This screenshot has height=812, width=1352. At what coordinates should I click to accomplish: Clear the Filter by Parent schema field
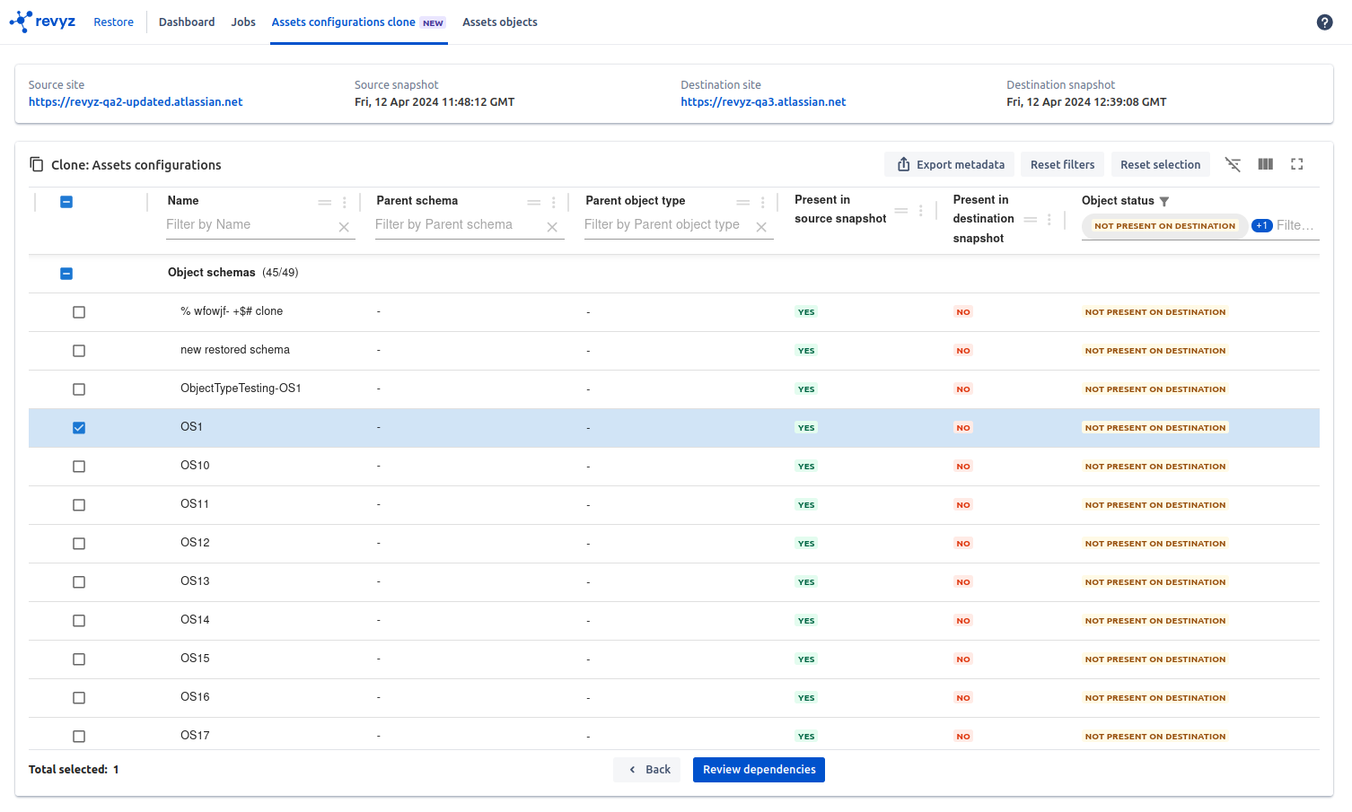coord(552,227)
